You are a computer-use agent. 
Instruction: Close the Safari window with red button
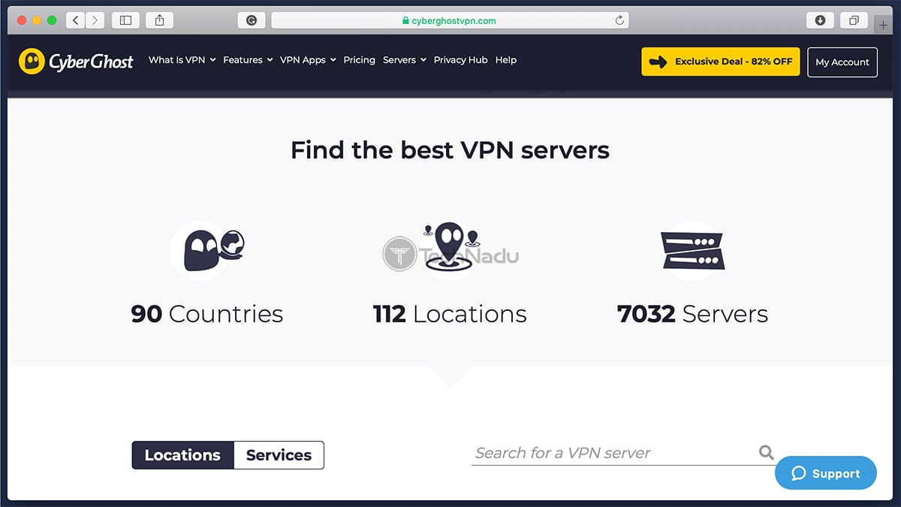coord(22,20)
